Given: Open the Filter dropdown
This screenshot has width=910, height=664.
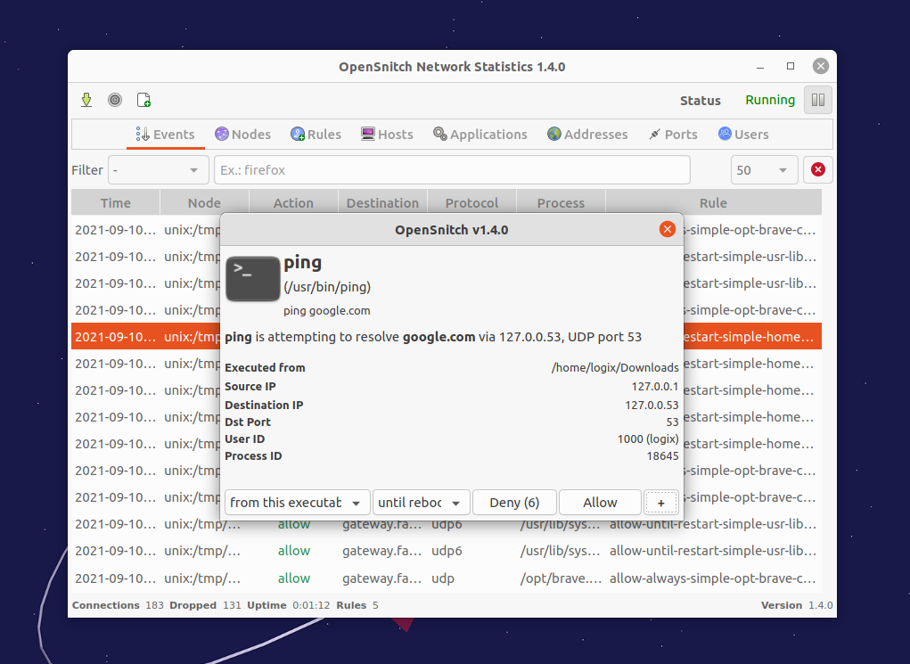Looking at the screenshot, I should pyautogui.click(x=158, y=169).
